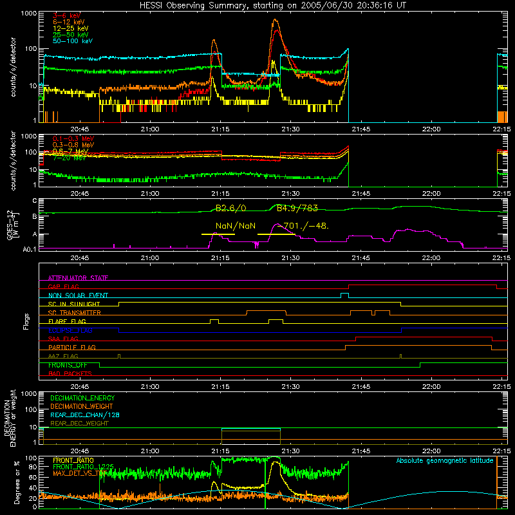Click the 12-25 keV legend label

click(x=70, y=28)
